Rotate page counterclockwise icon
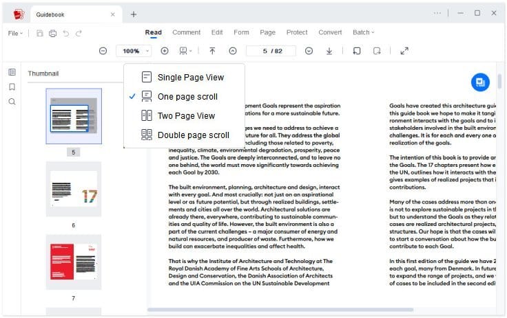This screenshot has height=318, width=507. (x=357, y=51)
